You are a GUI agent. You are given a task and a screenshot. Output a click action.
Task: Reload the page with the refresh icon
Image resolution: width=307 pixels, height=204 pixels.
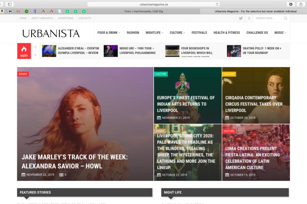pos(217,4)
